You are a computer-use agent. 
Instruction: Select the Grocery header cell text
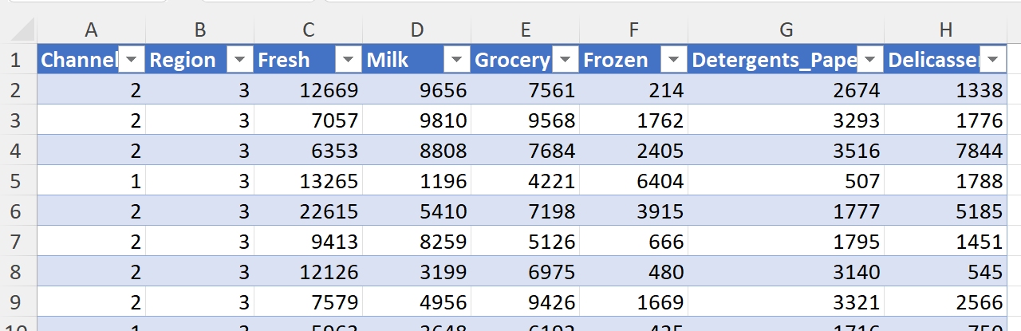(x=512, y=61)
